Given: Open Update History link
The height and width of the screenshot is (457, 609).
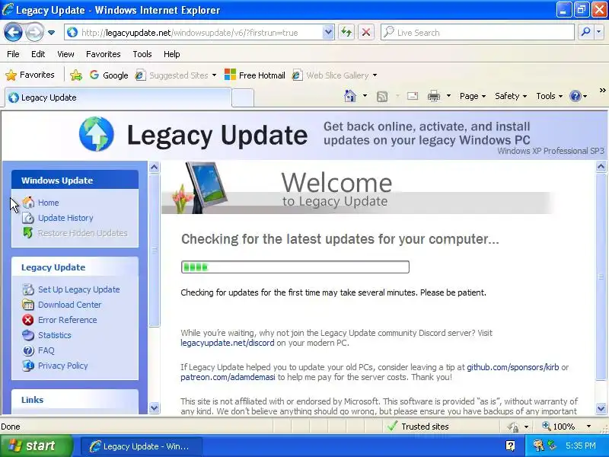Looking at the screenshot, I should 65,218.
